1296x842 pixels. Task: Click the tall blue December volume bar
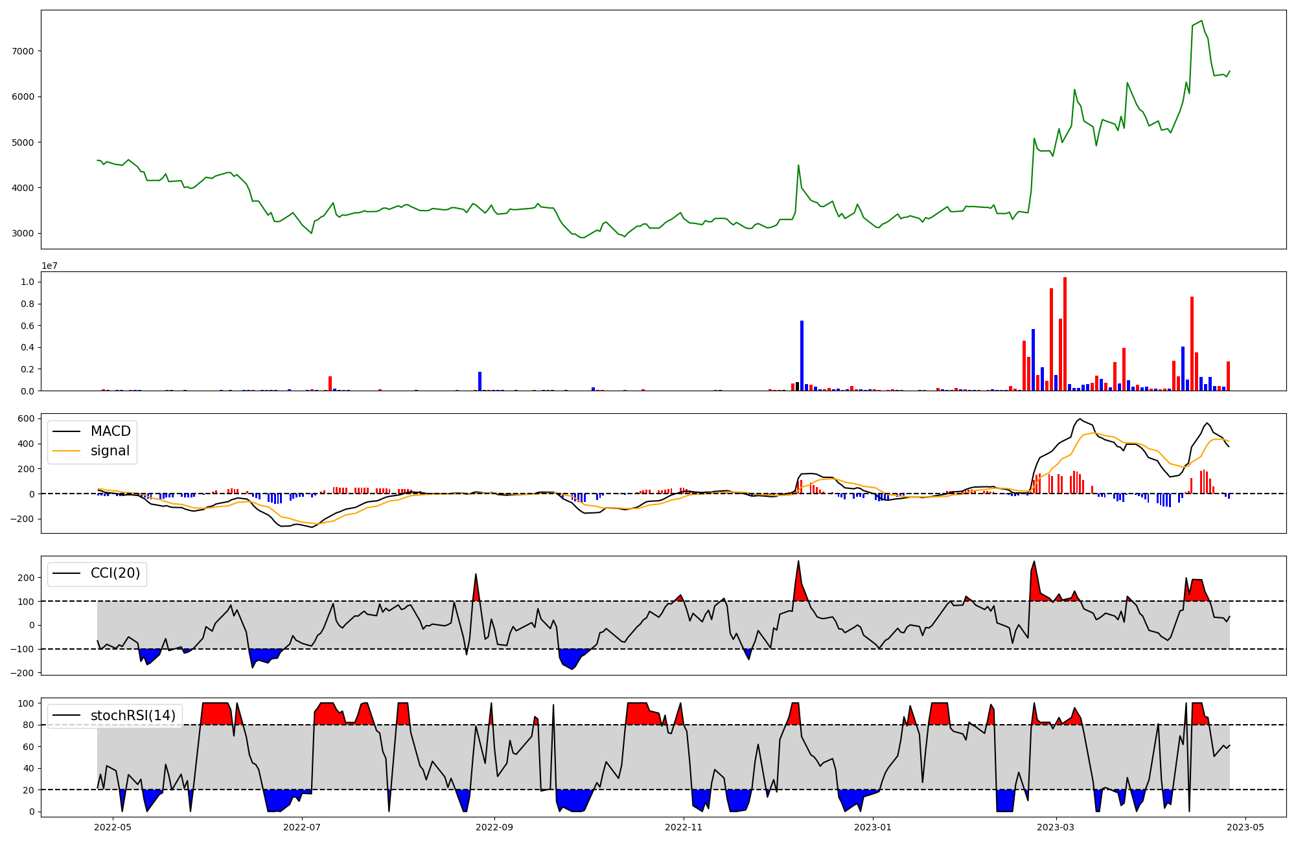[802, 355]
